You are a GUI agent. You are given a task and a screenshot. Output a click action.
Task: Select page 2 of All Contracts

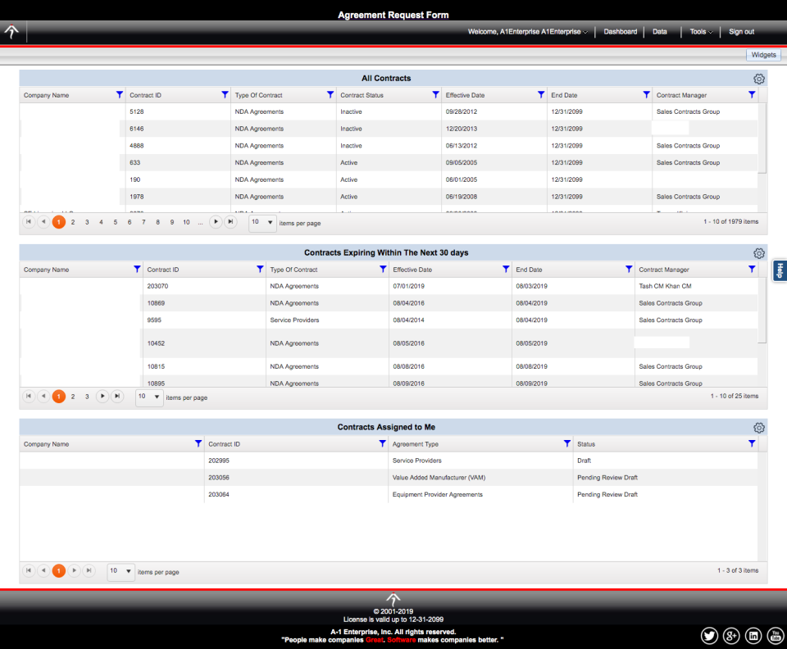coord(72,221)
